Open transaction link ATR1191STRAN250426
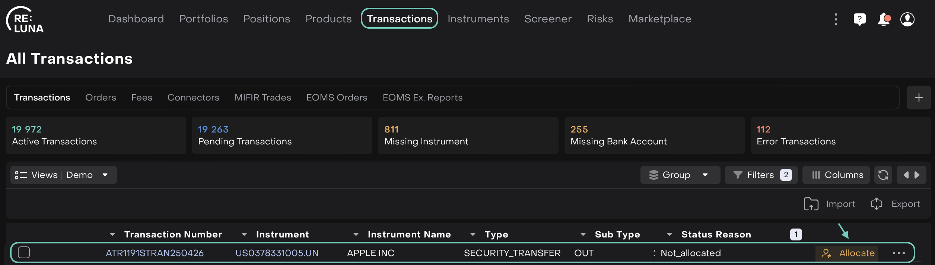935x265 pixels. click(155, 253)
